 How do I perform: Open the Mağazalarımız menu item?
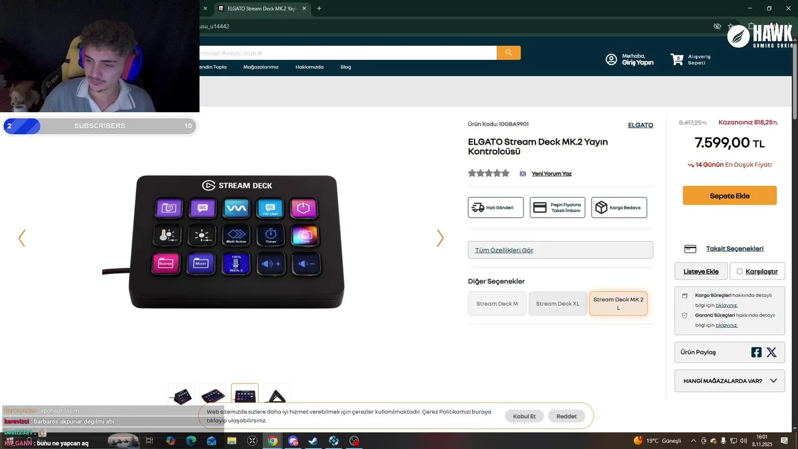(x=261, y=67)
